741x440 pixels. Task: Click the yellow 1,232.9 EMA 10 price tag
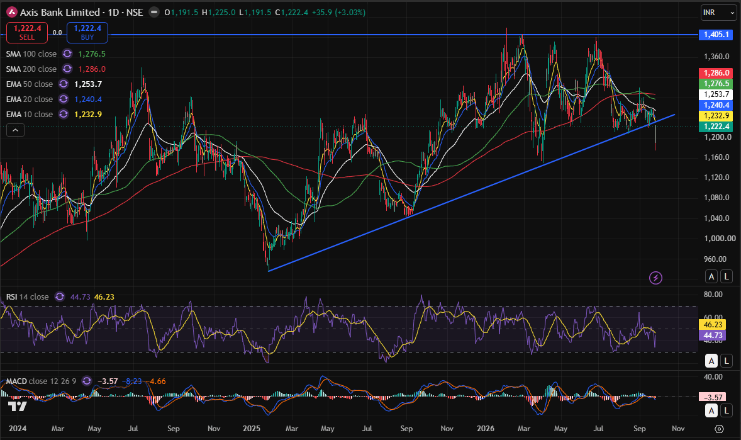pyautogui.click(x=715, y=116)
